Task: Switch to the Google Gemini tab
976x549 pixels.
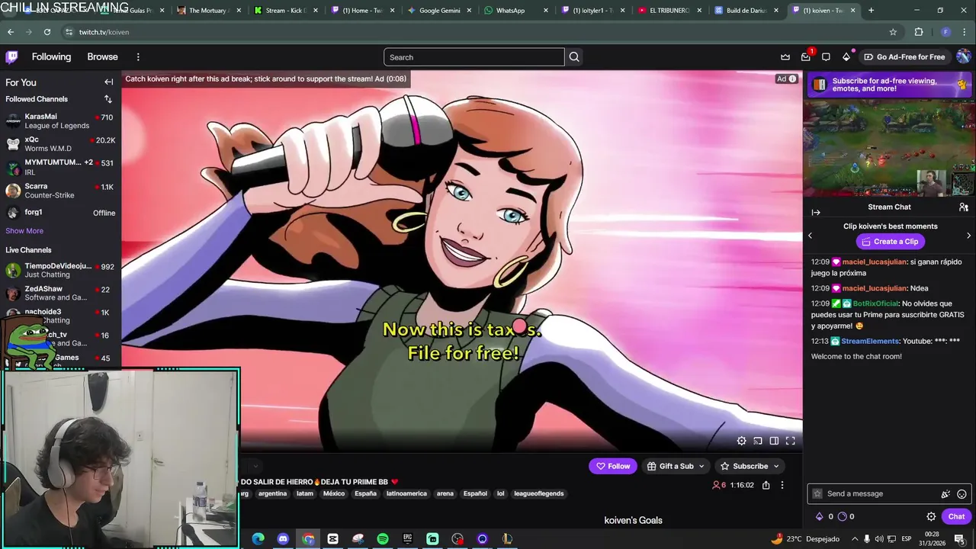Action: tap(438, 11)
